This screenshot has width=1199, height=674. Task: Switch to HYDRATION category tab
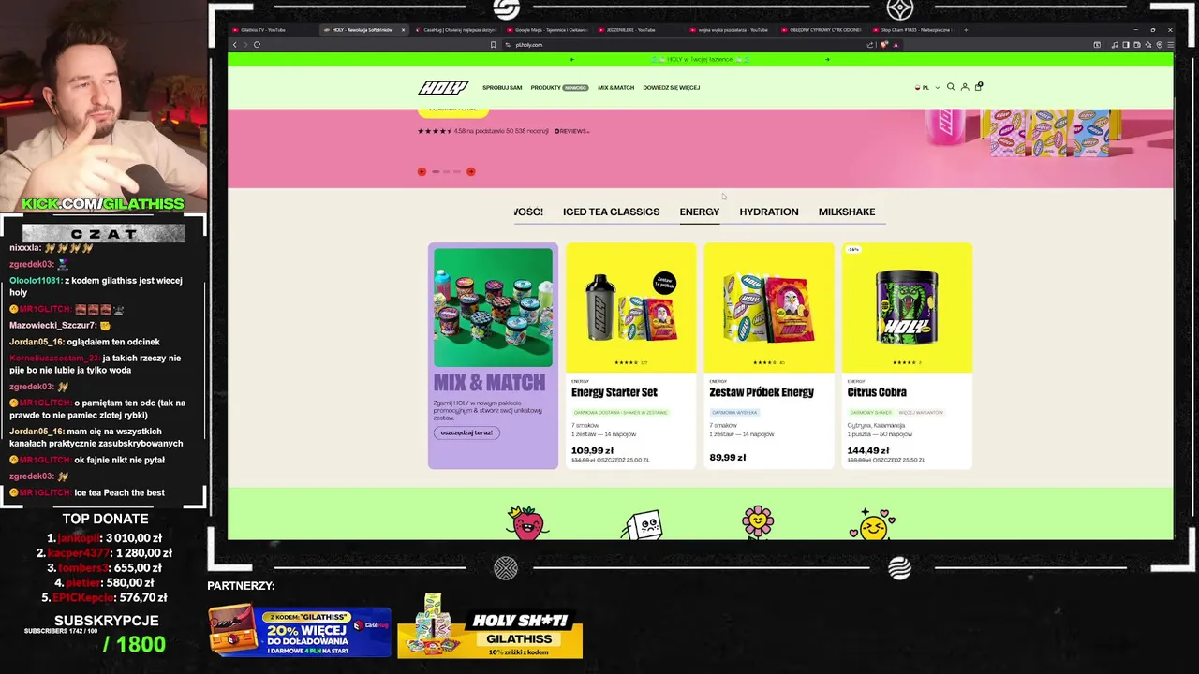coord(769,212)
